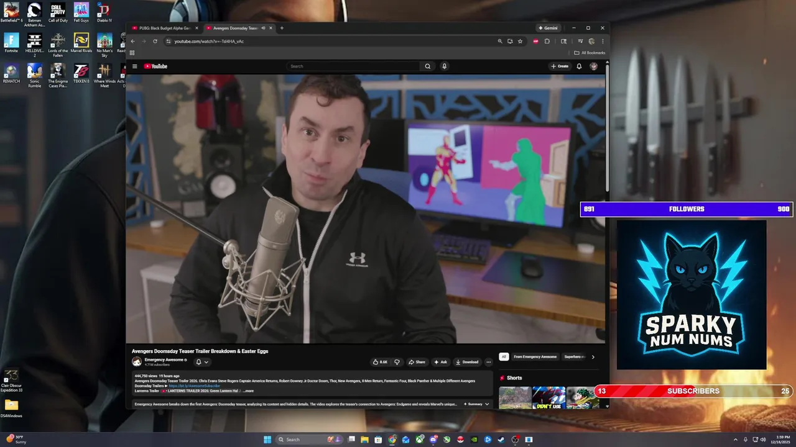Viewport: 796px width, 447px height.
Task: Select From Emergency Awesome chip
Action: pos(535,357)
